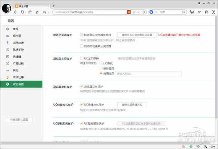
Task: Click the homepage URL input field
Action: tap(148, 74)
